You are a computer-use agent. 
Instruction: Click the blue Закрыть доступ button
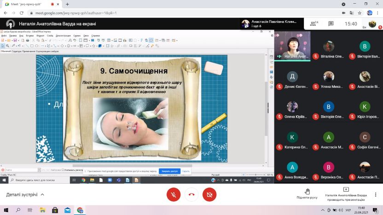coord(169,171)
